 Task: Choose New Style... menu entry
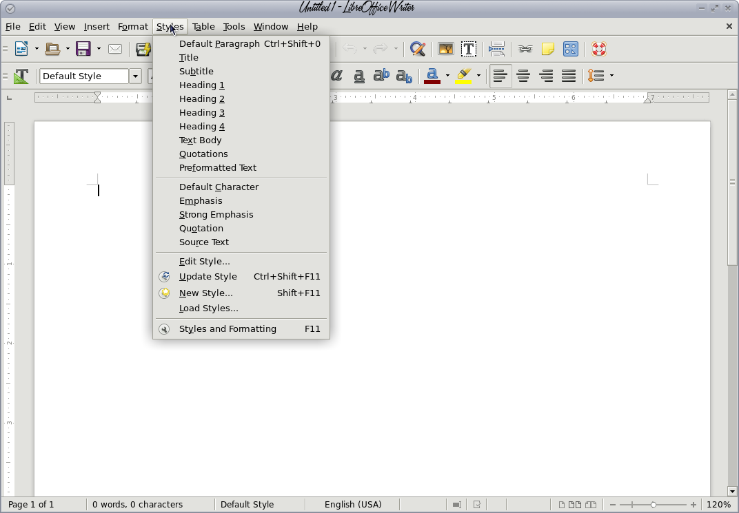click(241, 293)
